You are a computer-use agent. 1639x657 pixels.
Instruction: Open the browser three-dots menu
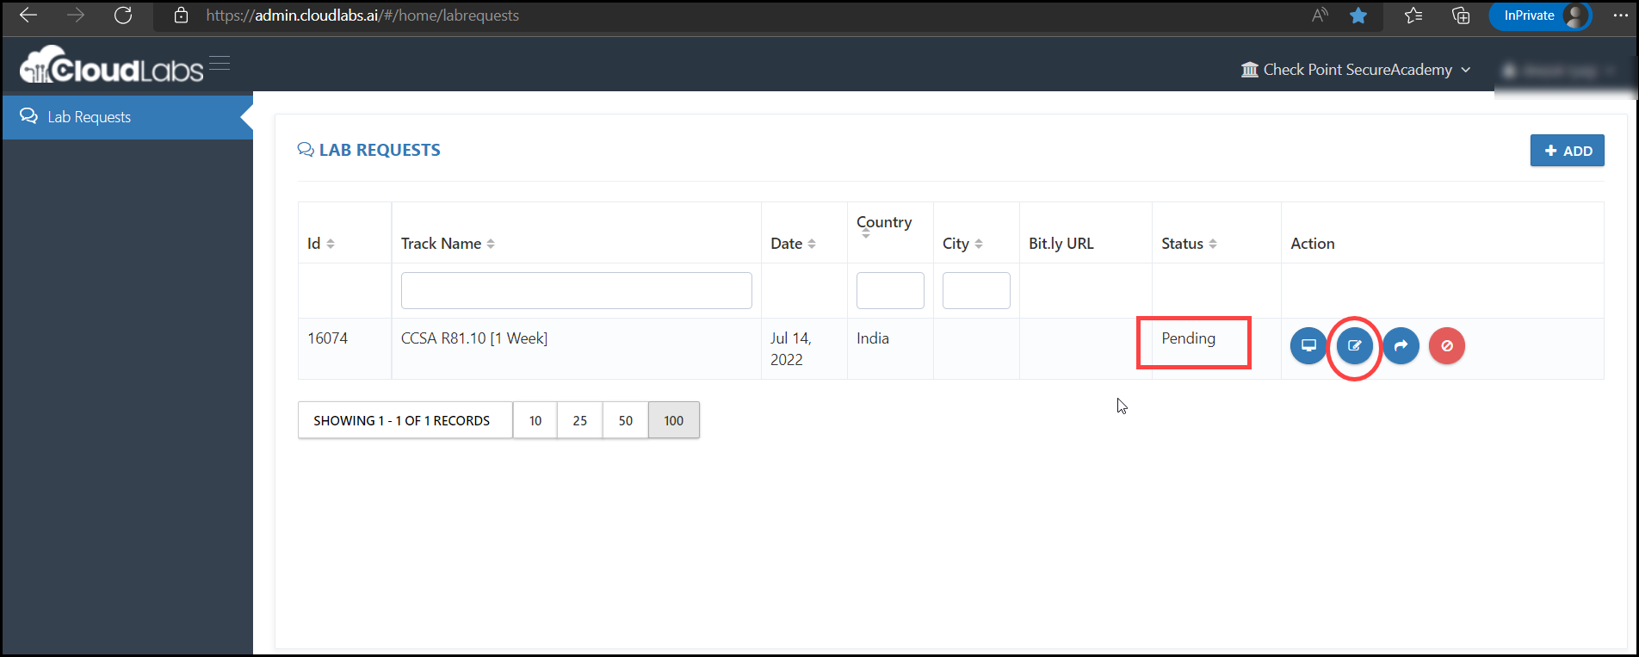(1620, 15)
